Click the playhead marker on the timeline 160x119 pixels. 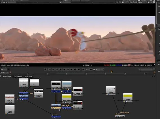click(x=111, y=72)
